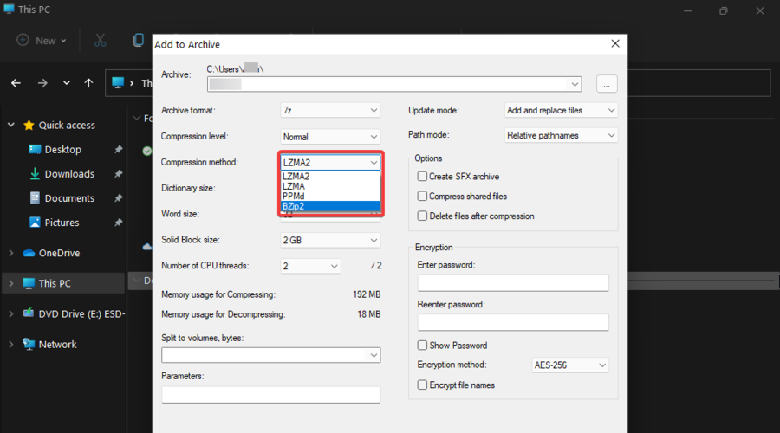Click the Up arrow navigation icon
Screen dimensions: 780x433
click(88, 83)
